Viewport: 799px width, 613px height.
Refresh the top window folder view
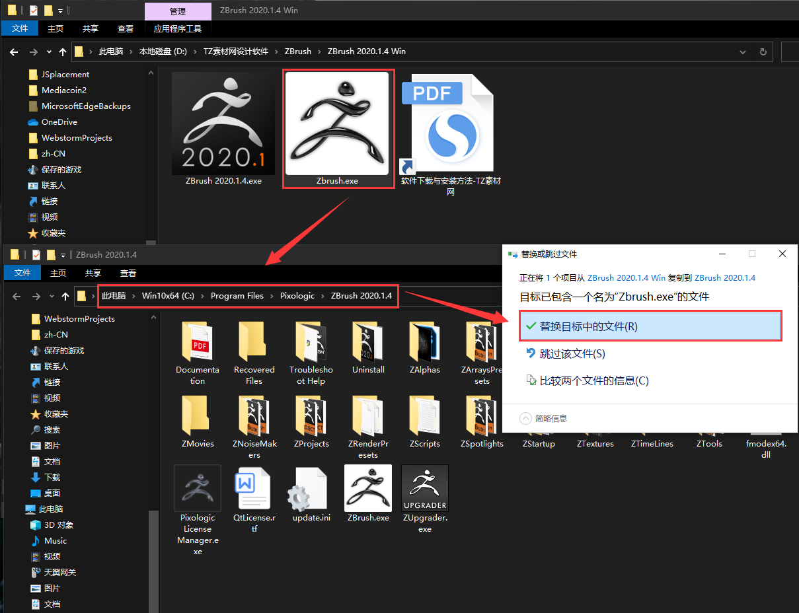tap(763, 52)
